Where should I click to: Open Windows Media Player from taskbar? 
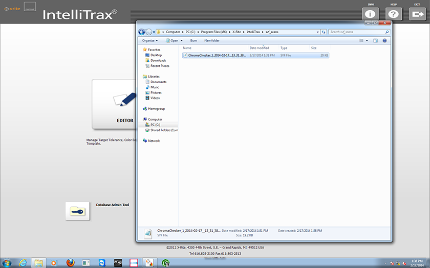(54, 263)
